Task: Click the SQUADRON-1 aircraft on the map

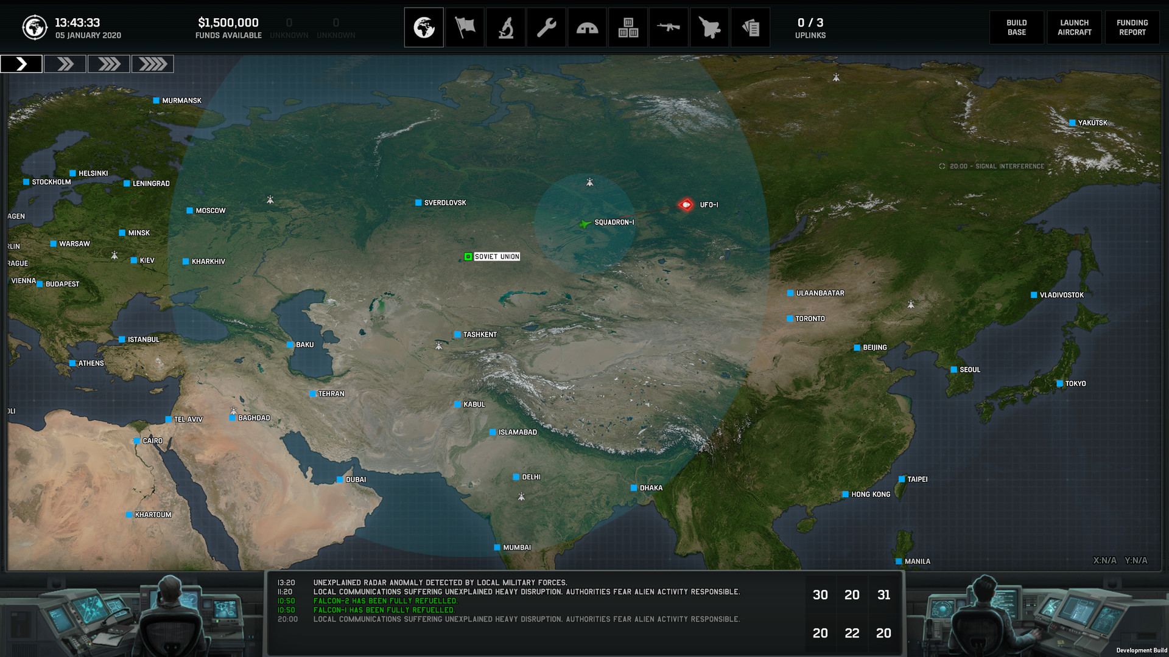Action: click(583, 223)
